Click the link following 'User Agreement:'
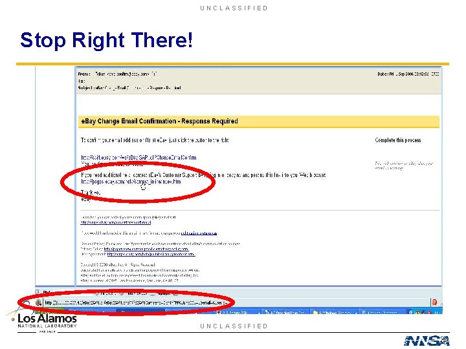Screen dimensions: 466x349 151,255
